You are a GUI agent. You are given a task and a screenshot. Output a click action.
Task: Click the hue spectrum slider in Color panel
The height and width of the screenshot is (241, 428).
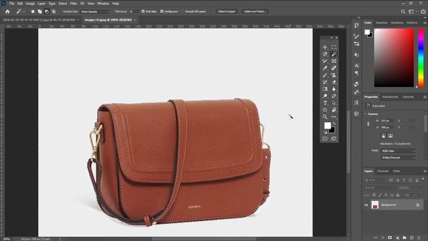point(421,58)
